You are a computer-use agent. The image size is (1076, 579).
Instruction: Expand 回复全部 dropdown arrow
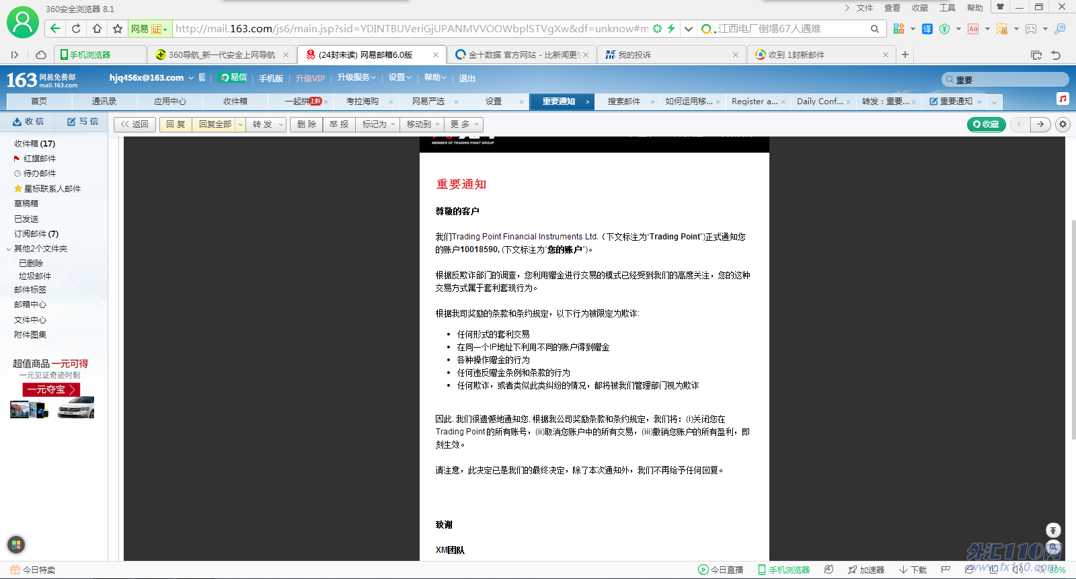[x=240, y=124]
